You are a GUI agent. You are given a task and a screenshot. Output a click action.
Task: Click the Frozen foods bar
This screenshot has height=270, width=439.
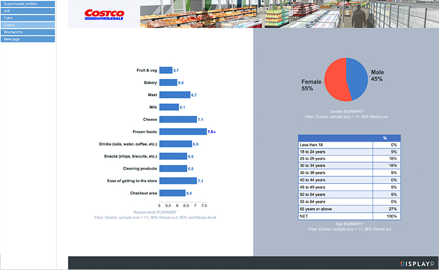tap(183, 132)
